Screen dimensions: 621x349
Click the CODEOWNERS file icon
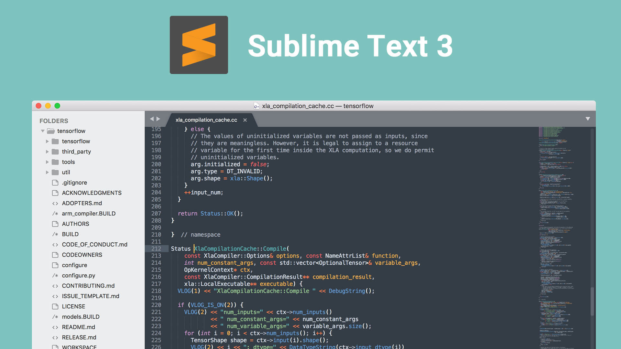click(x=55, y=255)
